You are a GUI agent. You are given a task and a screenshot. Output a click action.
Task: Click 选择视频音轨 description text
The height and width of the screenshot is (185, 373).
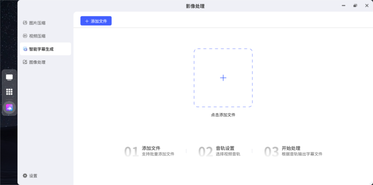point(228,154)
